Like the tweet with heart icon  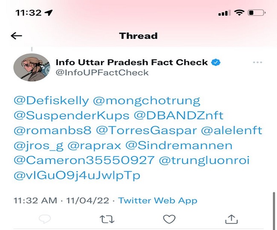pos(169,219)
